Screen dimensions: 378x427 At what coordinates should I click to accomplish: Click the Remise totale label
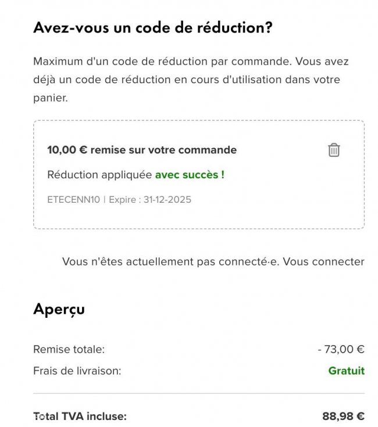coord(69,349)
